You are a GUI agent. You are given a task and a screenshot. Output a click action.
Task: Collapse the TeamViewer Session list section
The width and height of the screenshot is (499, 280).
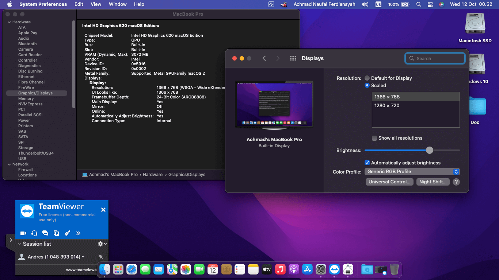pos(20,244)
